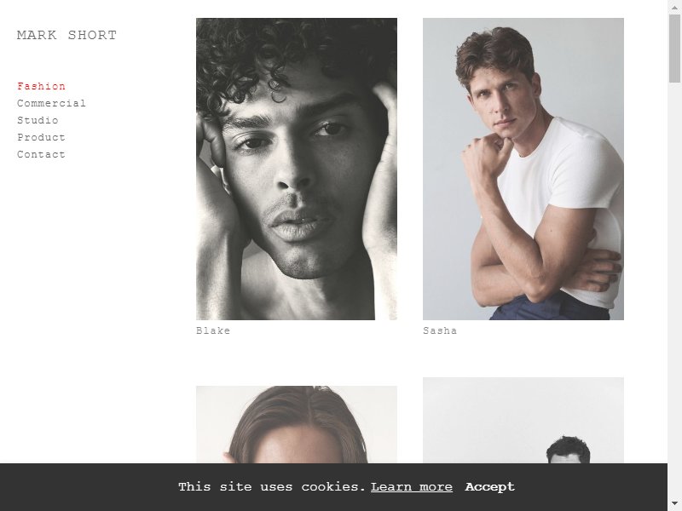Open the Product portfolio page
Image resolution: width=682 pixels, height=511 pixels.
point(41,137)
